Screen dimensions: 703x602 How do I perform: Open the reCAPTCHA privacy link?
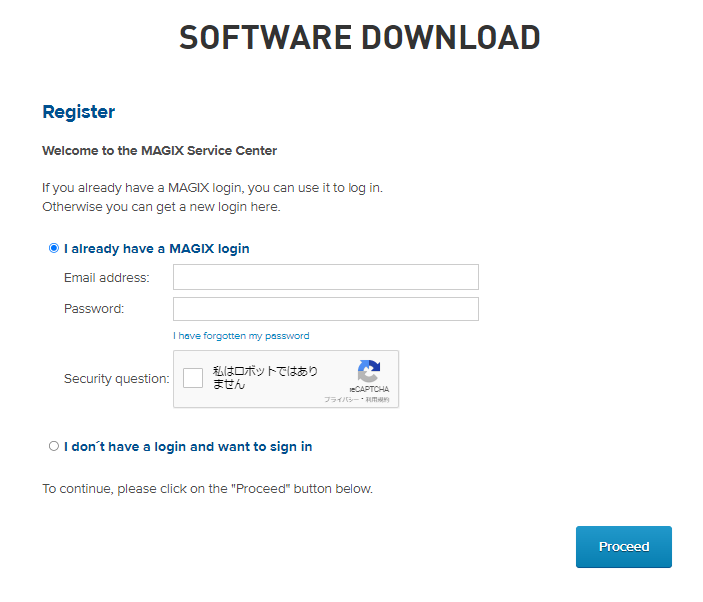click(x=342, y=400)
